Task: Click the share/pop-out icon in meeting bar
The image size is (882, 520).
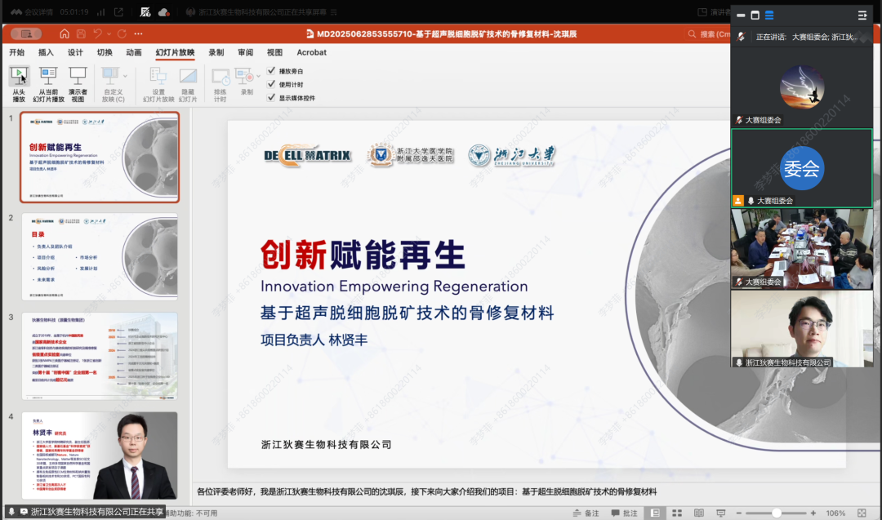Action: tap(118, 11)
